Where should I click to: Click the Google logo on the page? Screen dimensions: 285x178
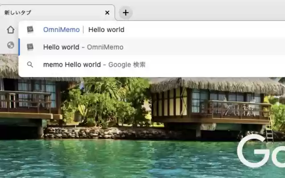(x=261, y=151)
